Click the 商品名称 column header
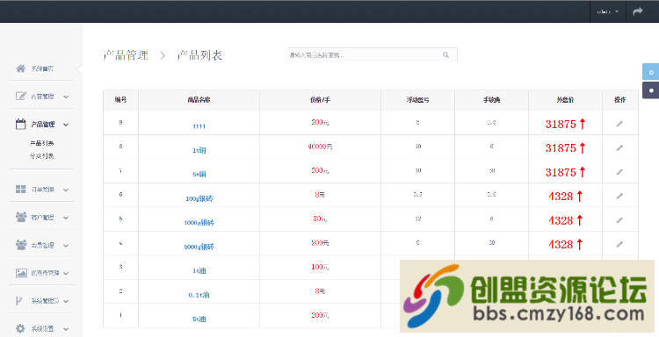This screenshot has height=337, width=659. 199,100
